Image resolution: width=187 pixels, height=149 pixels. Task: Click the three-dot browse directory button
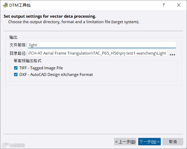point(172,54)
